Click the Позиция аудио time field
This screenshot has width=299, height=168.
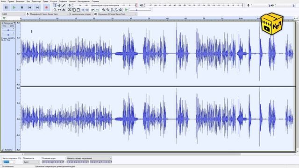pos(53,162)
